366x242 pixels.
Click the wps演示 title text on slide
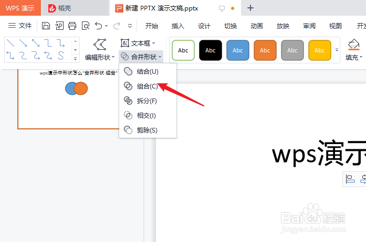(319, 153)
